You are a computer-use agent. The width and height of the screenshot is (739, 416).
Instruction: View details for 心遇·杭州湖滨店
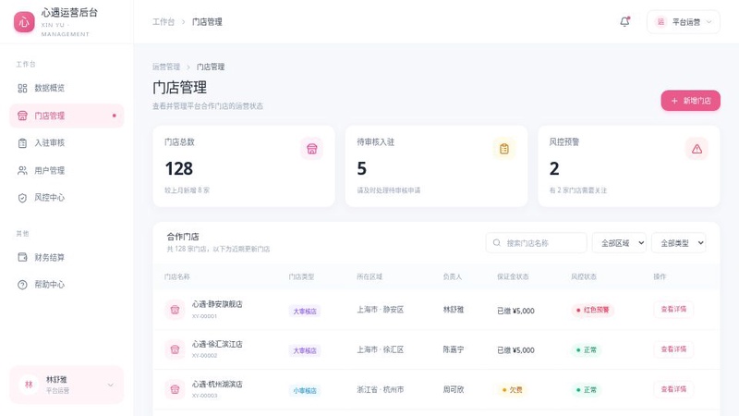point(673,389)
